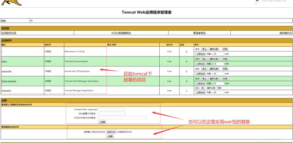Image resolution: width=293 pixels, height=143 pixels.
Task: Stop (停止) the Welcome to Tomcat app
Action: [x=204, y=49]
